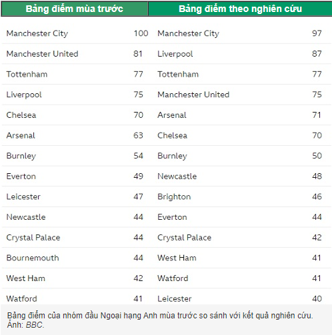Click Manchester City's 100 points value
This screenshot has width=332, height=335.
point(141,33)
